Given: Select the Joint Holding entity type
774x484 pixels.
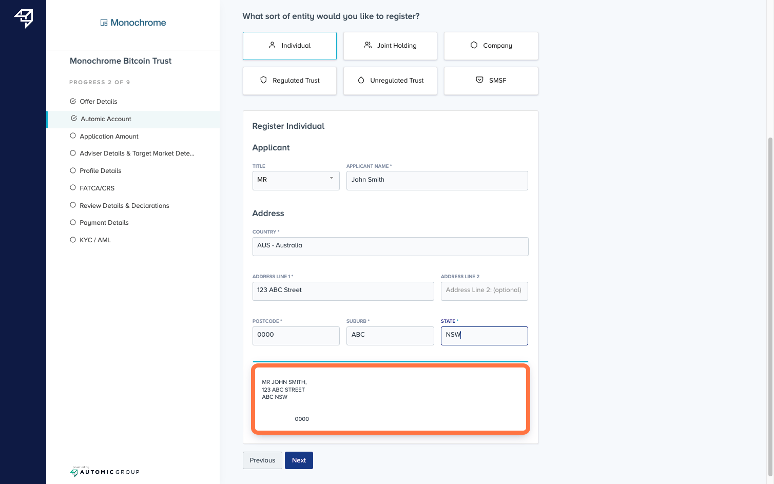Looking at the screenshot, I should (390, 46).
